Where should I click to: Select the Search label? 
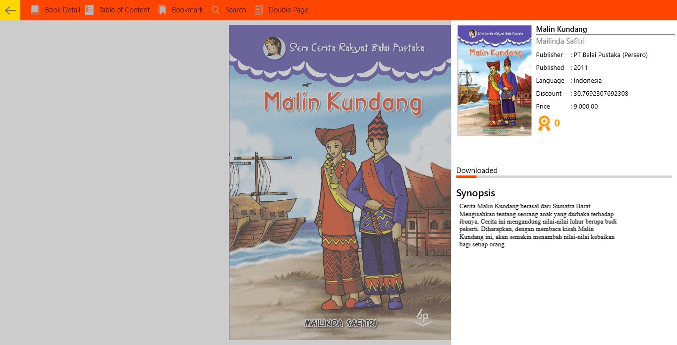[x=235, y=10]
